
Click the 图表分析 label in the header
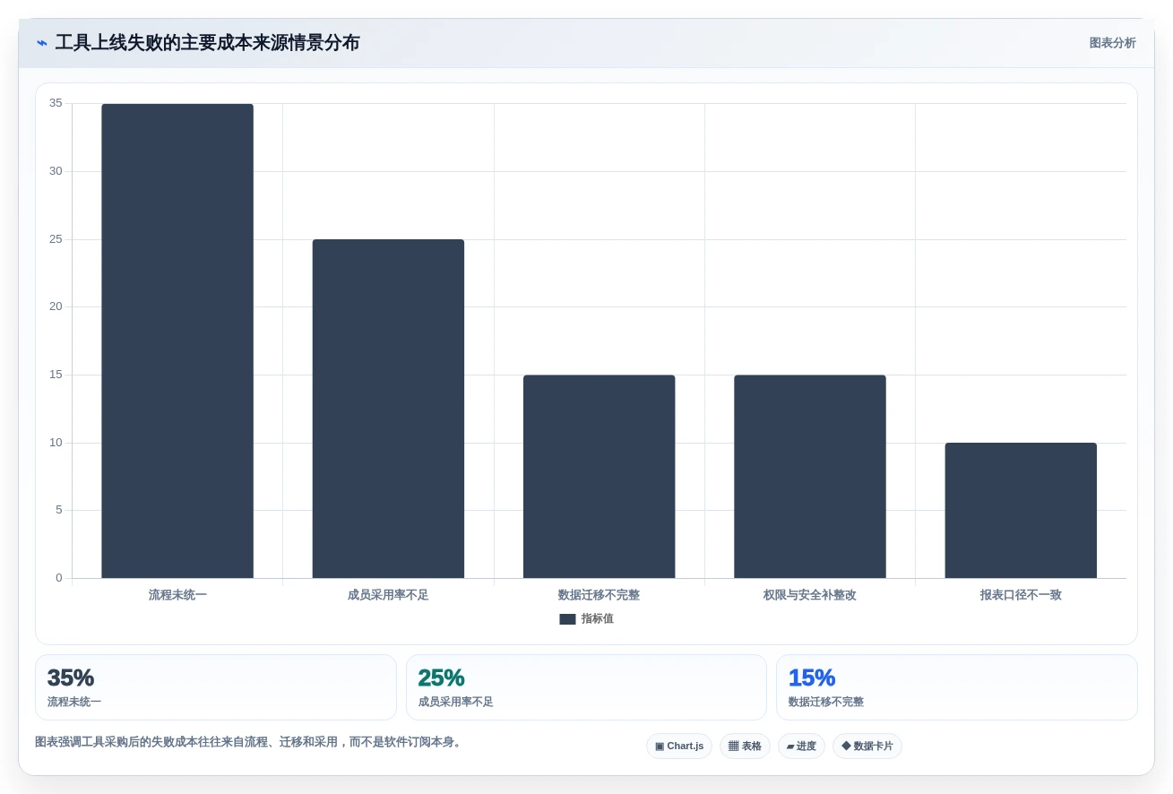1112,43
